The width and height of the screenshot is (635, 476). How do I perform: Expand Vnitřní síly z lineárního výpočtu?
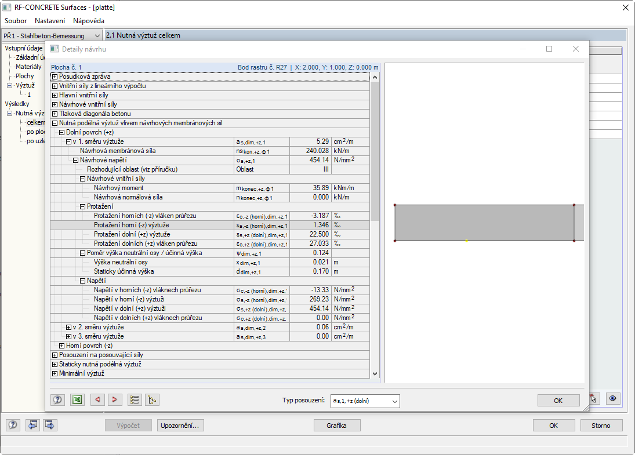click(55, 86)
